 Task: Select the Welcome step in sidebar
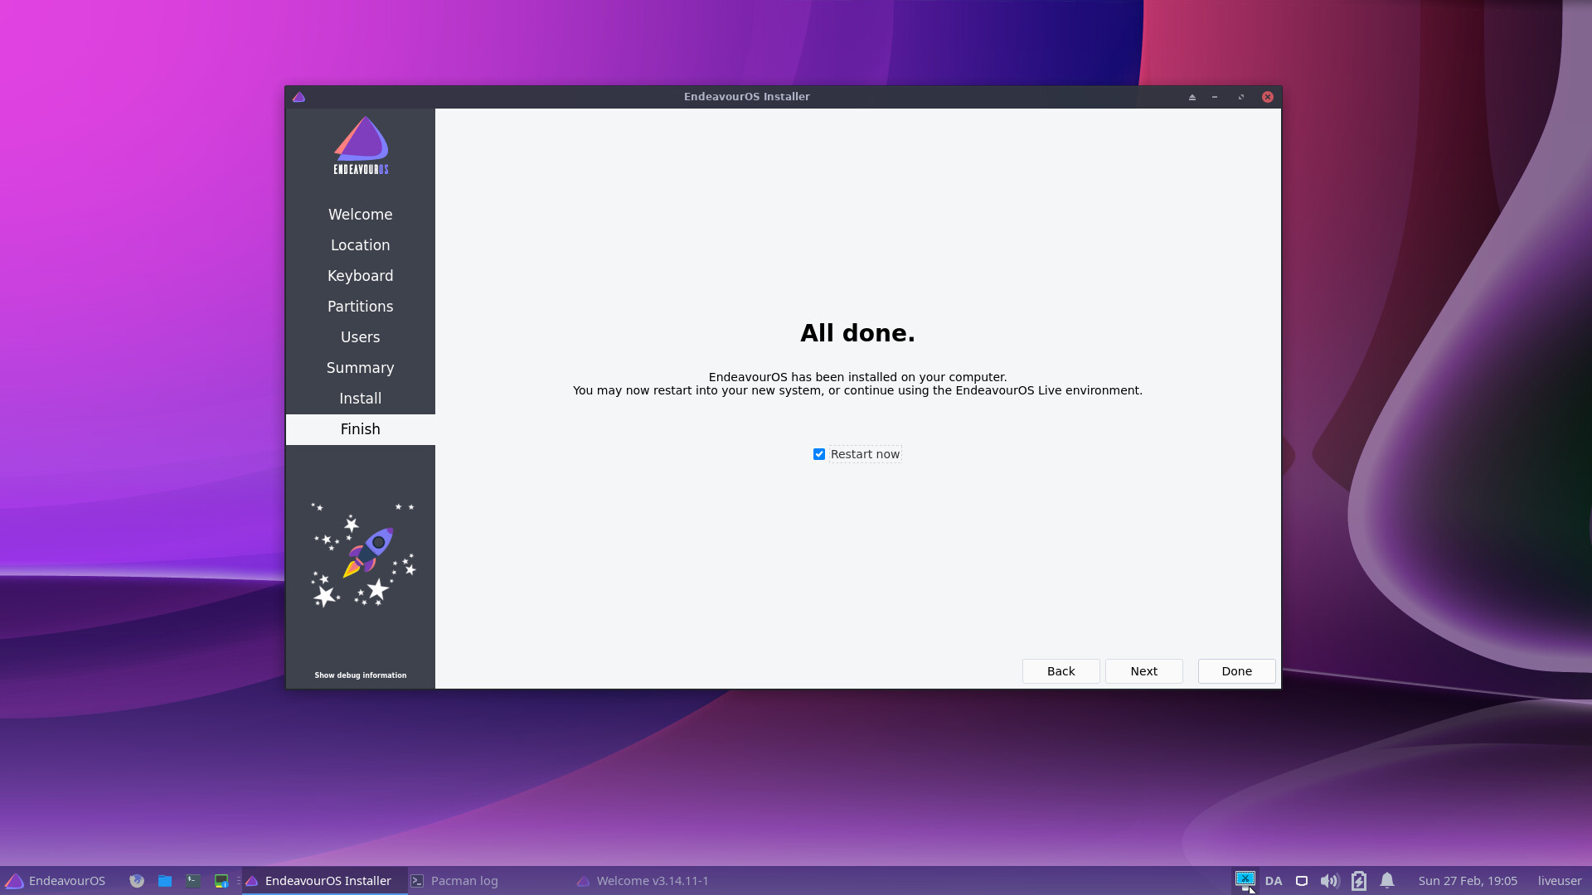(x=360, y=215)
